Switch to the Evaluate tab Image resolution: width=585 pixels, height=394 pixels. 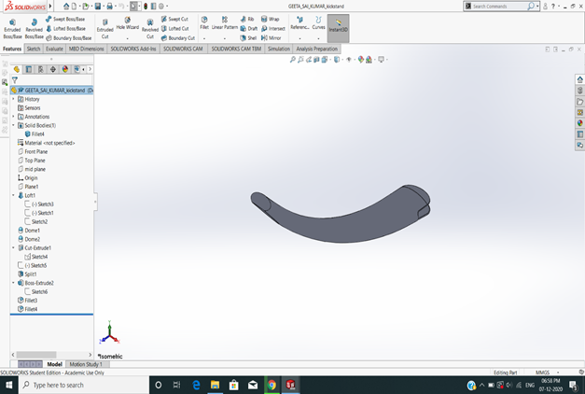pyautogui.click(x=54, y=49)
